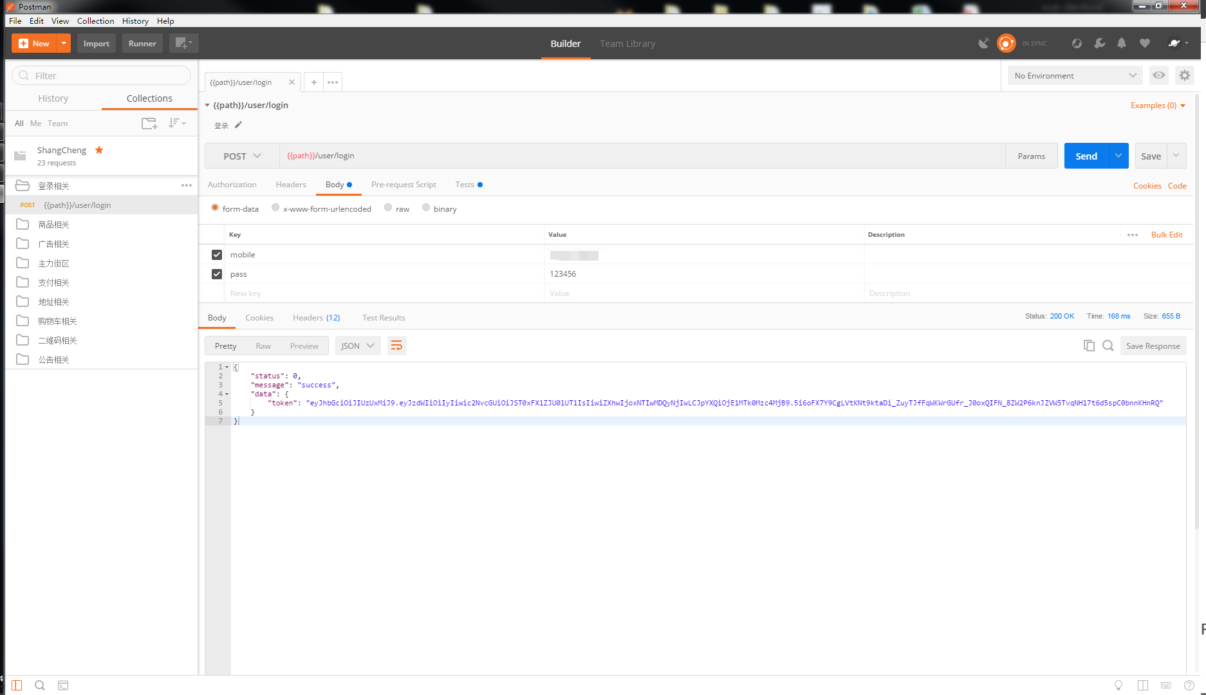Open the No Environment dropdown
1206x695 pixels.
(1075, 75)
